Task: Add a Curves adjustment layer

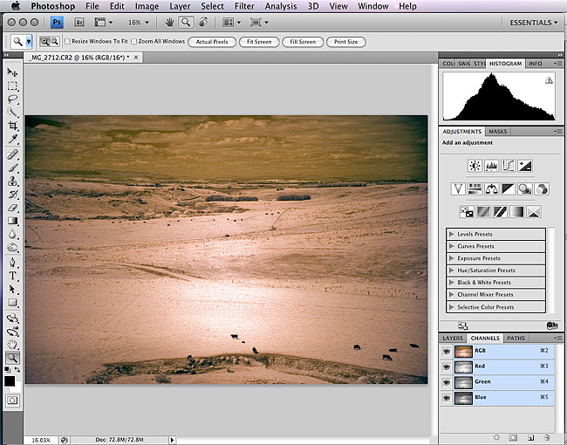Action: [x=509, y=166]
